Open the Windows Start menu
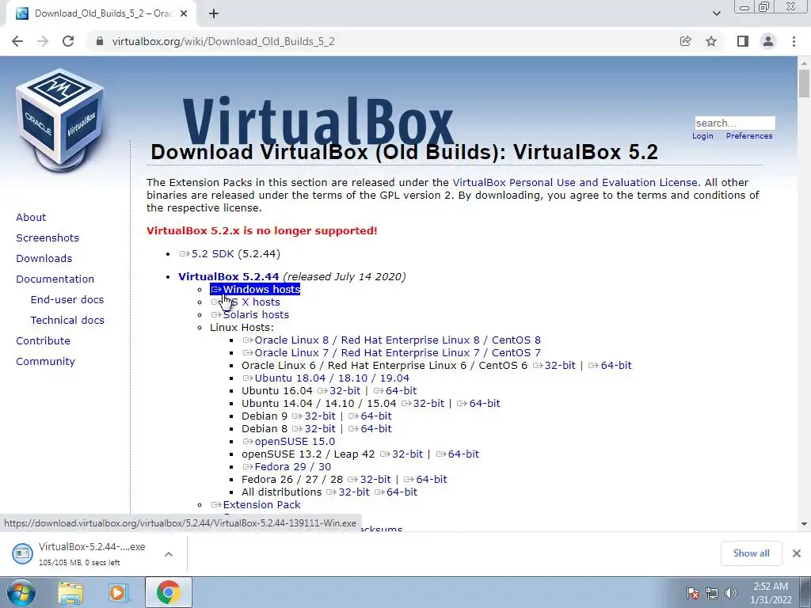This screenshot has height=608, width=811. (x=20, y=592)
